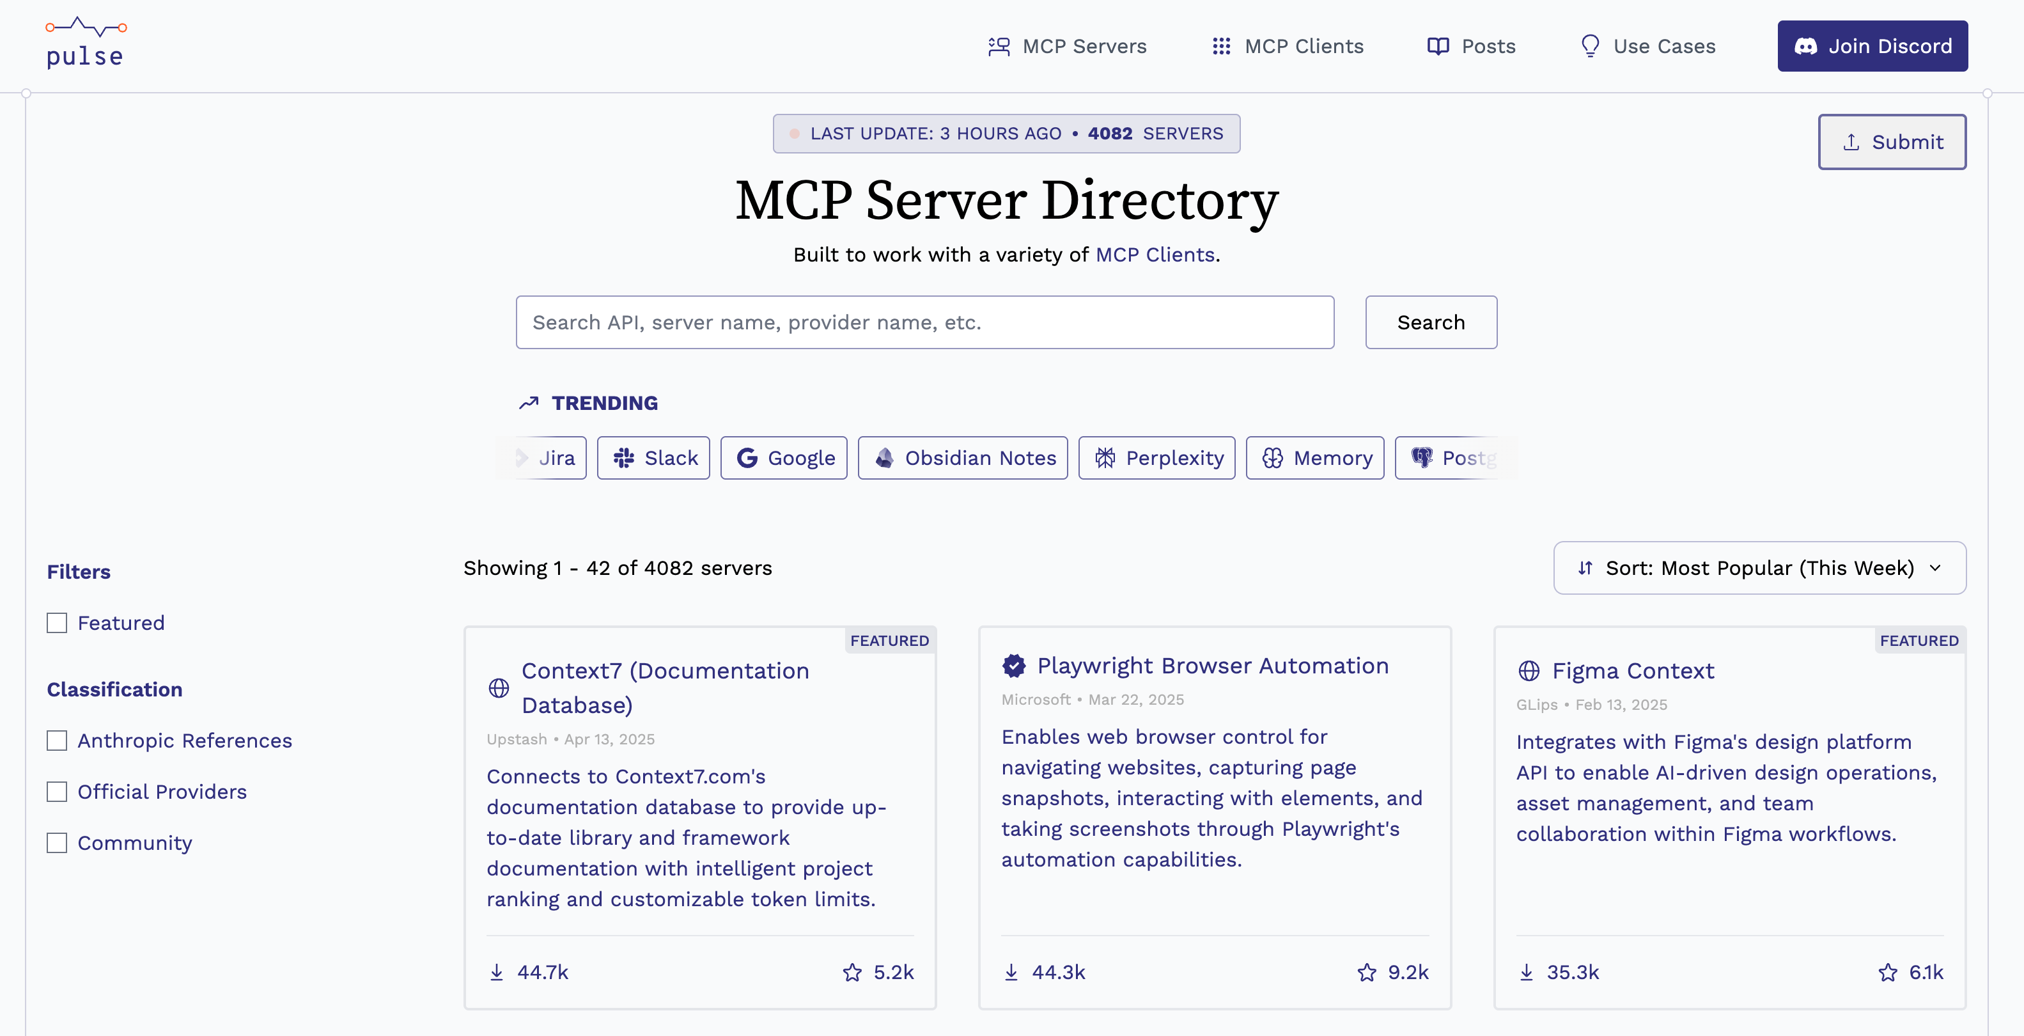Click the Filters heading
This screenshot has width=2024, height=1036.
click(x=79, y=572)
